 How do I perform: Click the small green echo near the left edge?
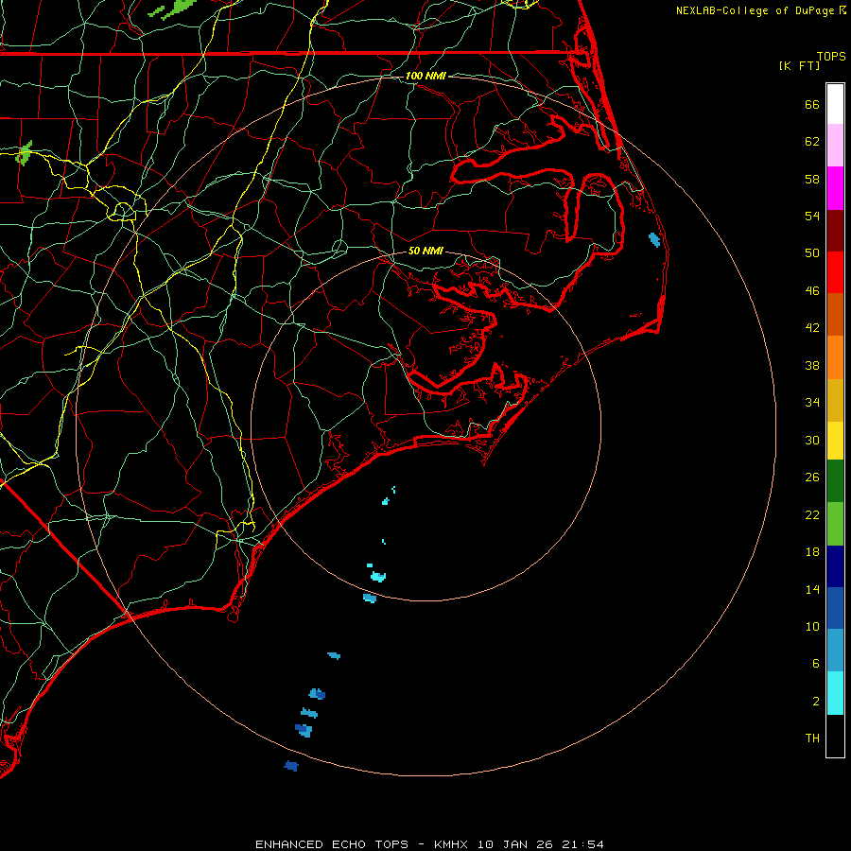[x=24, y=153]
